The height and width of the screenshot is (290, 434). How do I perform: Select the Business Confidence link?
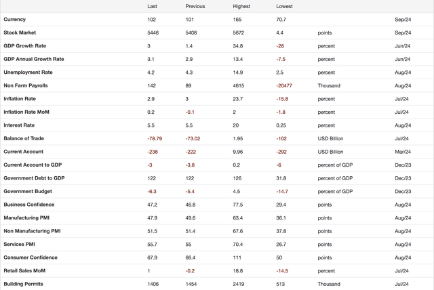[29, 205]
